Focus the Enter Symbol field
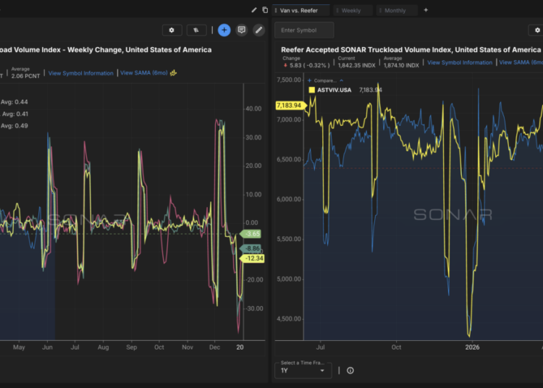543x388 pixels. tap(304, 30)
